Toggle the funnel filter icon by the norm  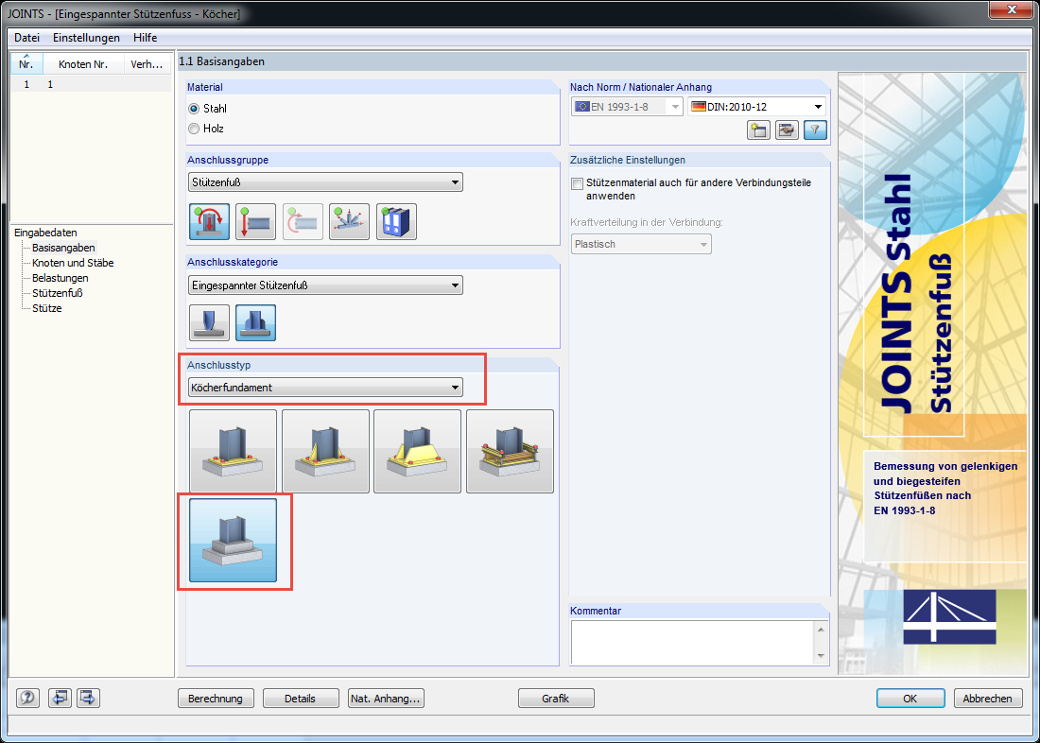(815, 130)
